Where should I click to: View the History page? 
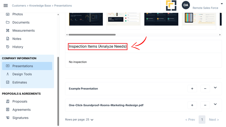[18, 47]
